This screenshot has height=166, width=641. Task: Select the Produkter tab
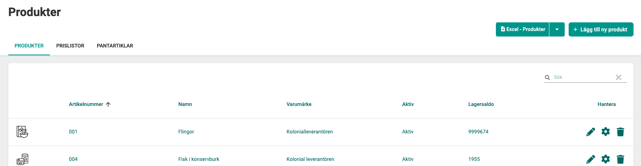[29, 46]
